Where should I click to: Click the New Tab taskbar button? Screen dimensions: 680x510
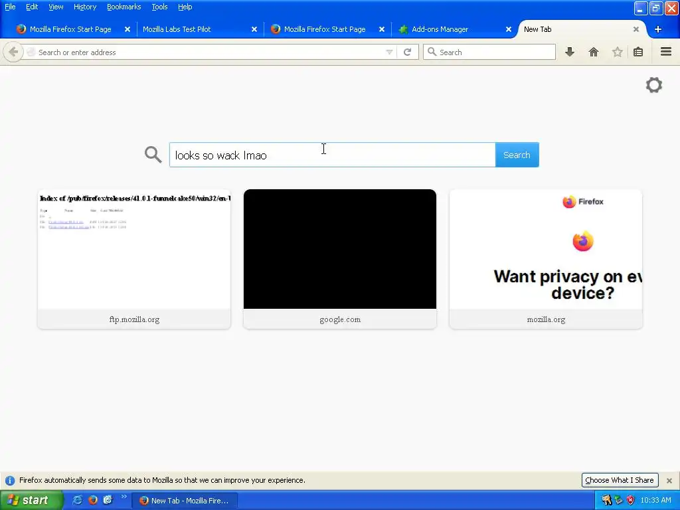[185, 501]
